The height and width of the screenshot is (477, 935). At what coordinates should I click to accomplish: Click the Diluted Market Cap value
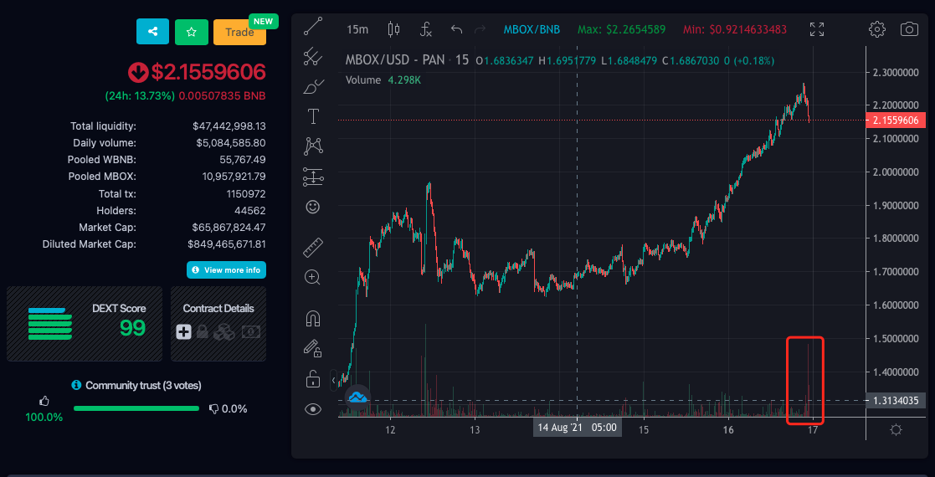pos(227,244)
